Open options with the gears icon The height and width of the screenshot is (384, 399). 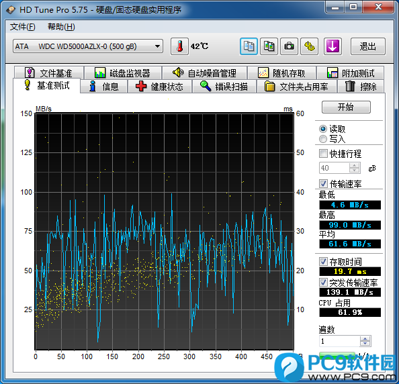click(x=309, y=46)
